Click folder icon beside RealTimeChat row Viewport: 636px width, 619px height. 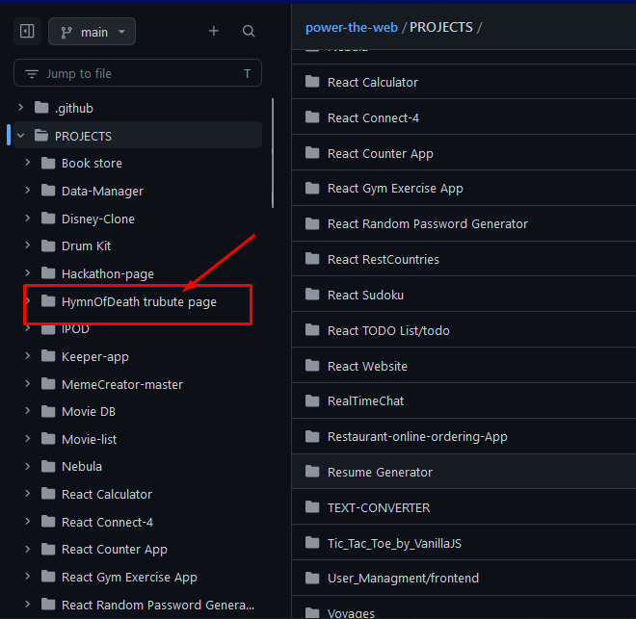tap(312, 400)
